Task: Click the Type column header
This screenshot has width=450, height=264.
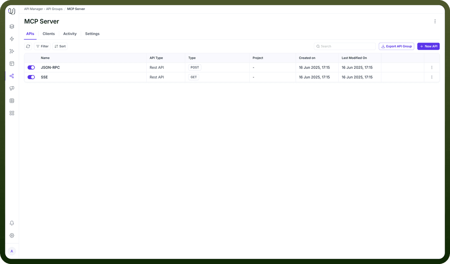Action: pos(192,58)
